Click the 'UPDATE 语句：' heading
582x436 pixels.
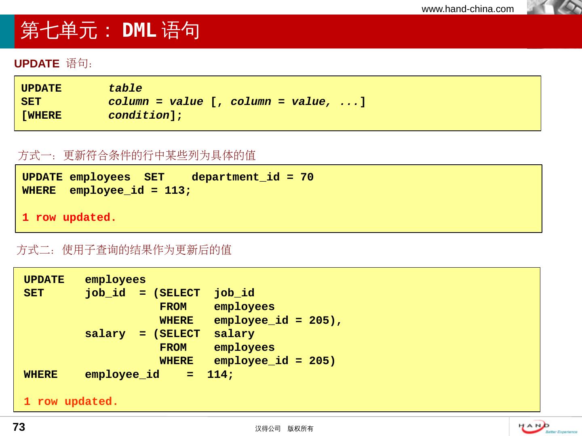(53, 63)
